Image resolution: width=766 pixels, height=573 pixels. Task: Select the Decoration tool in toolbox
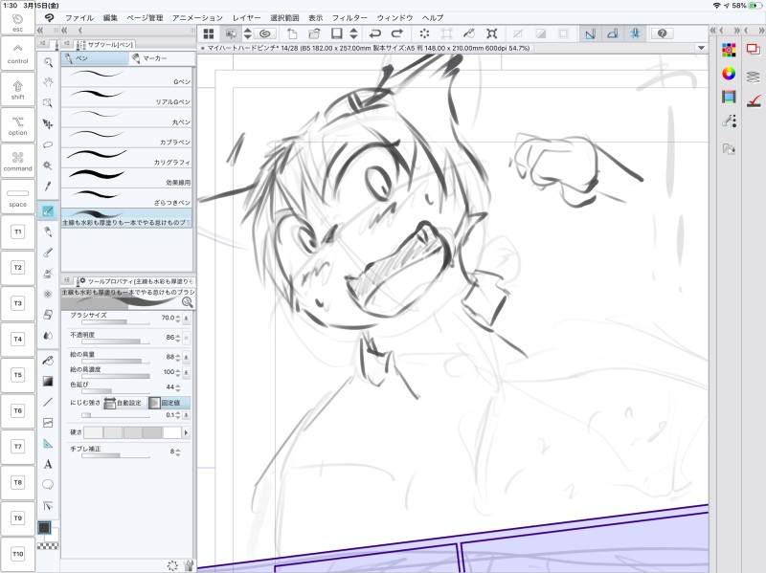tap(48, 294)
